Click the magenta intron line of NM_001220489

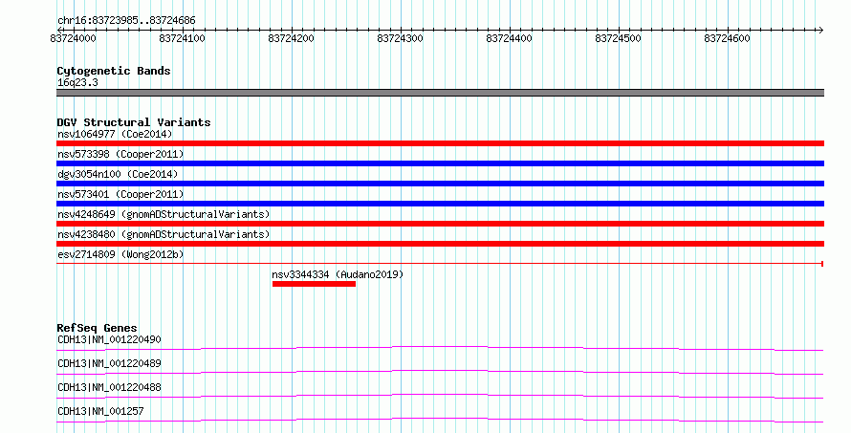tap(440, 372)
